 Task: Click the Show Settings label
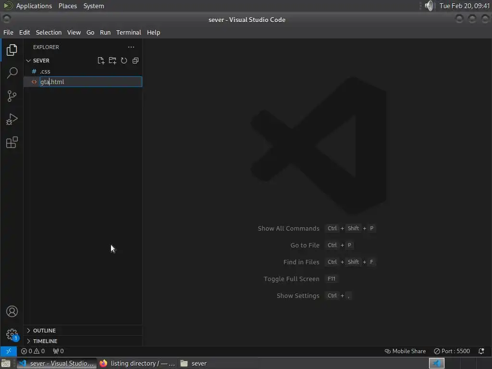(x=298, y=295)
